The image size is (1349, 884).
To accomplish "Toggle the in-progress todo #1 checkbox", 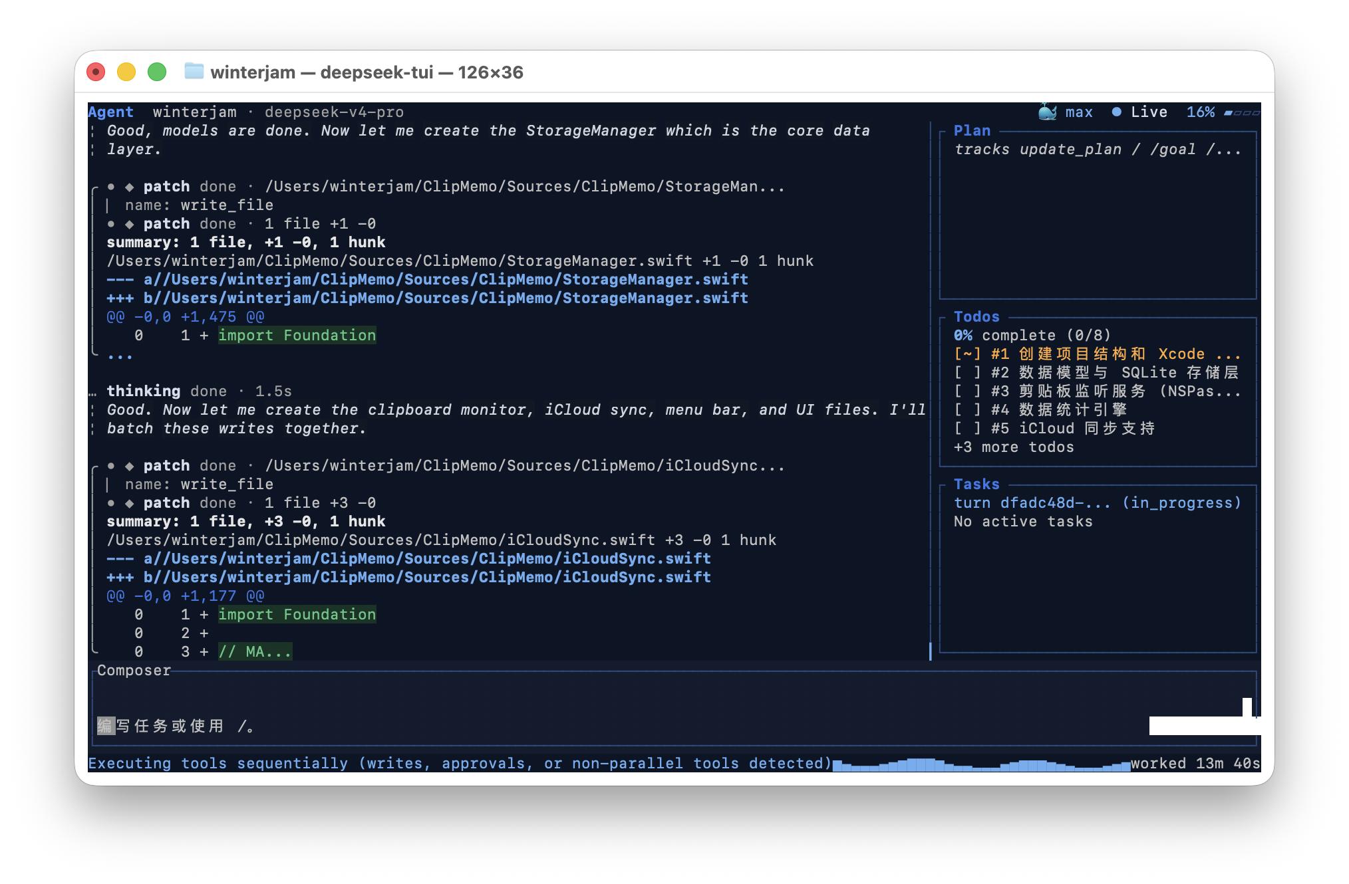I will pyautogui.click(x=967, y=354).
